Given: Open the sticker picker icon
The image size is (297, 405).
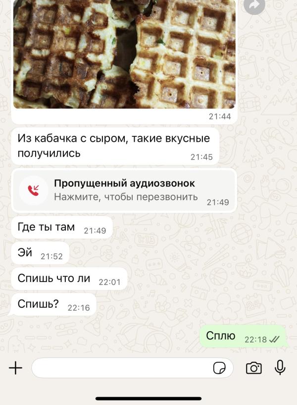Looking at the screenshot, I should pos(219,368).
